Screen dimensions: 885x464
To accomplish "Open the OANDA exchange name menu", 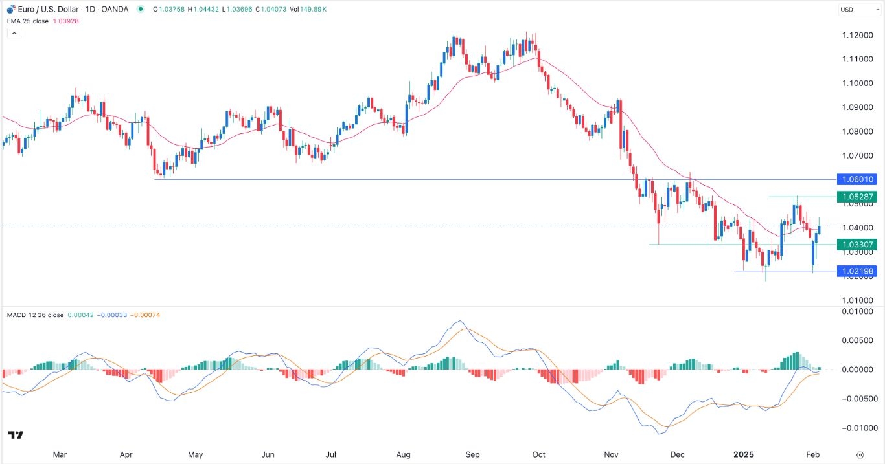I will (114, 9).
